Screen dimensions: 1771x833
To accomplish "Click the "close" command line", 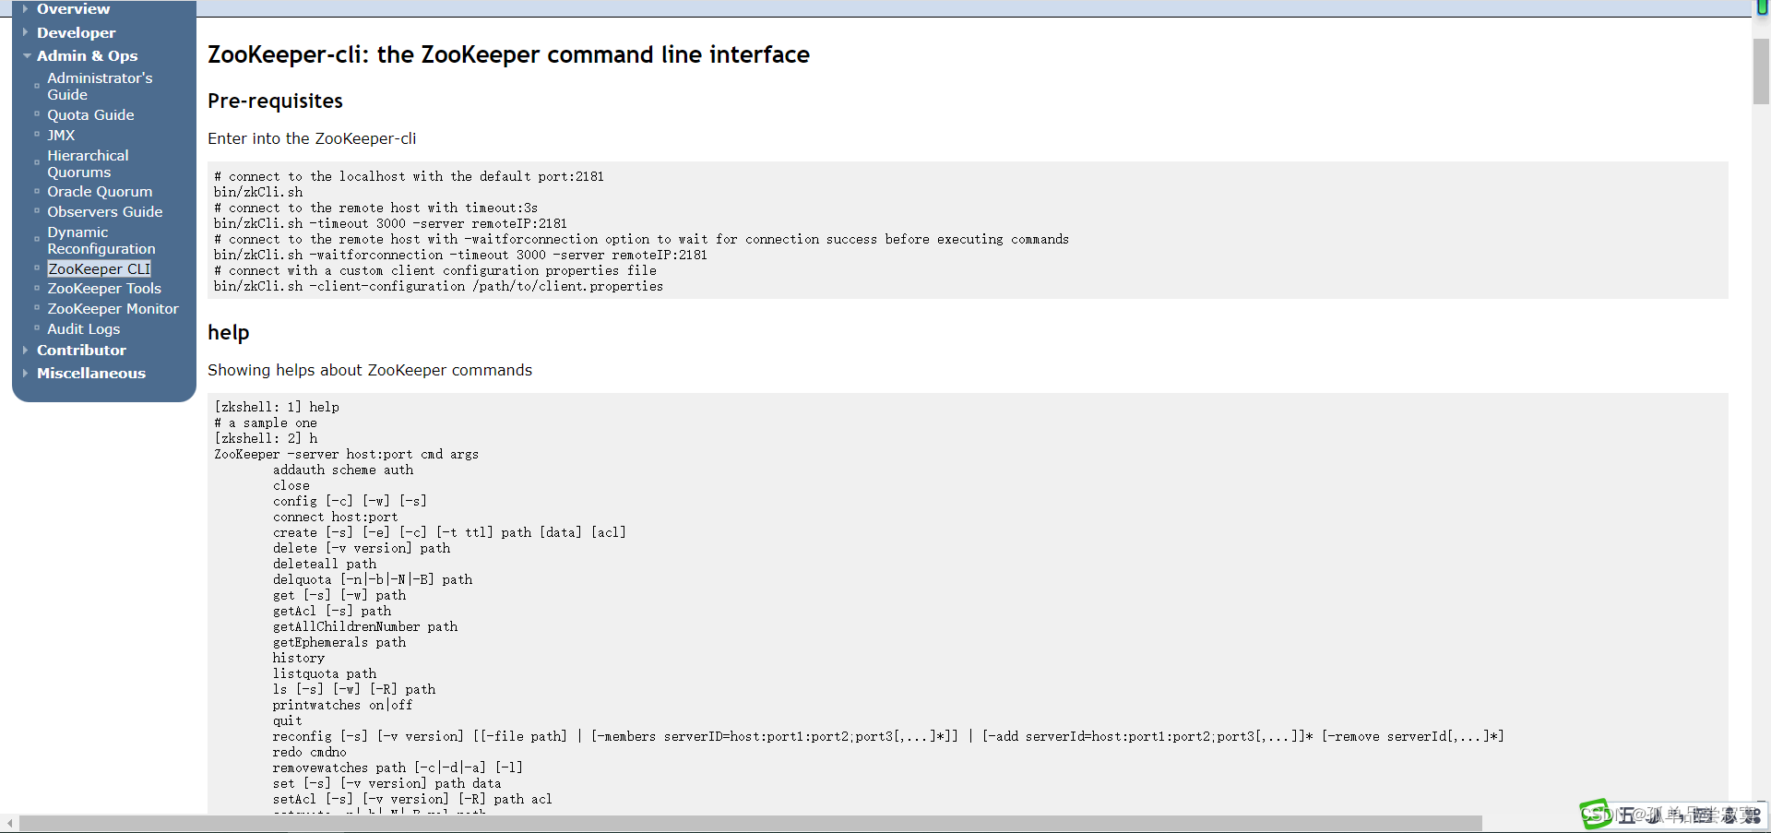I will (x=291, y=485).
